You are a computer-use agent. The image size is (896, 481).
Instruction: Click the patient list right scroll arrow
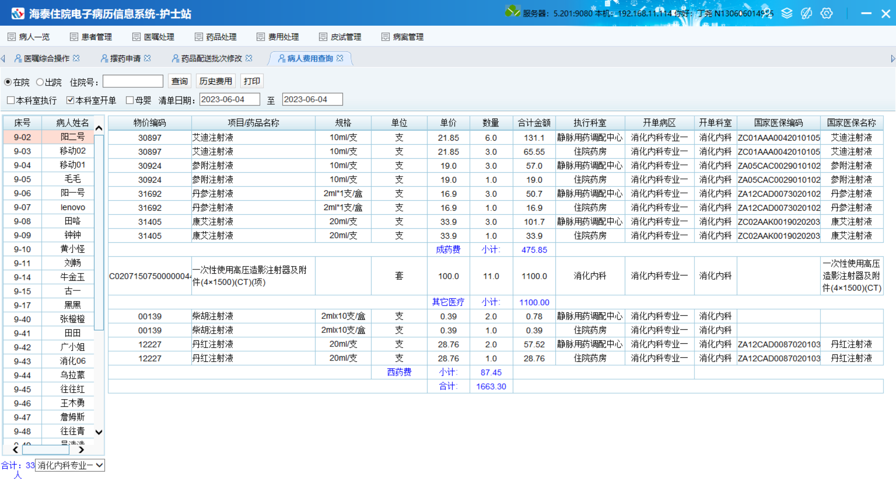pos(81,450)
